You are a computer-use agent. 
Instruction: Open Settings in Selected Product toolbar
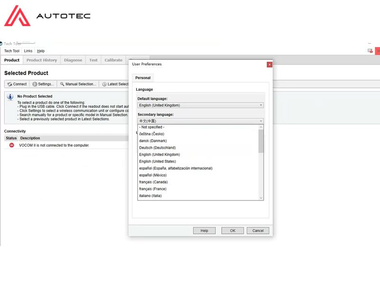(x=43, y=84)
